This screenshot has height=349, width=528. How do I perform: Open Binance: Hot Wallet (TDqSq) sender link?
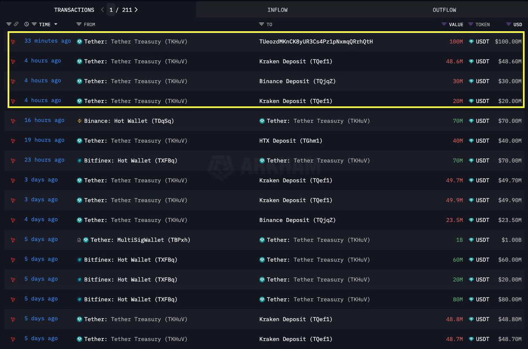[x=129, y=121]
